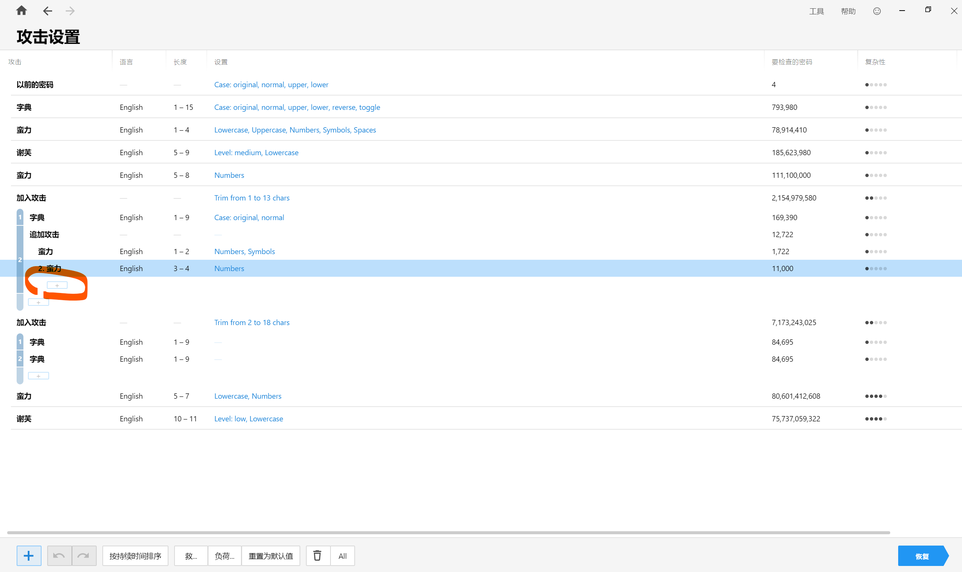Select the 以前的密码 attack row

click(x=35, y=85)
